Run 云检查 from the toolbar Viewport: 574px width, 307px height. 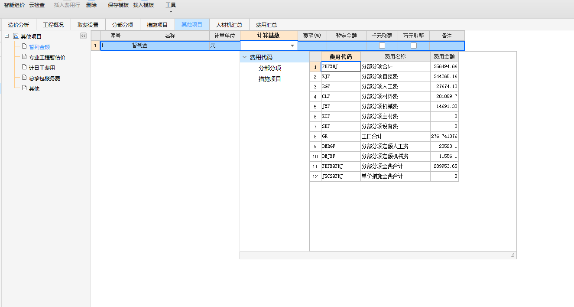[x=37, y=5]
